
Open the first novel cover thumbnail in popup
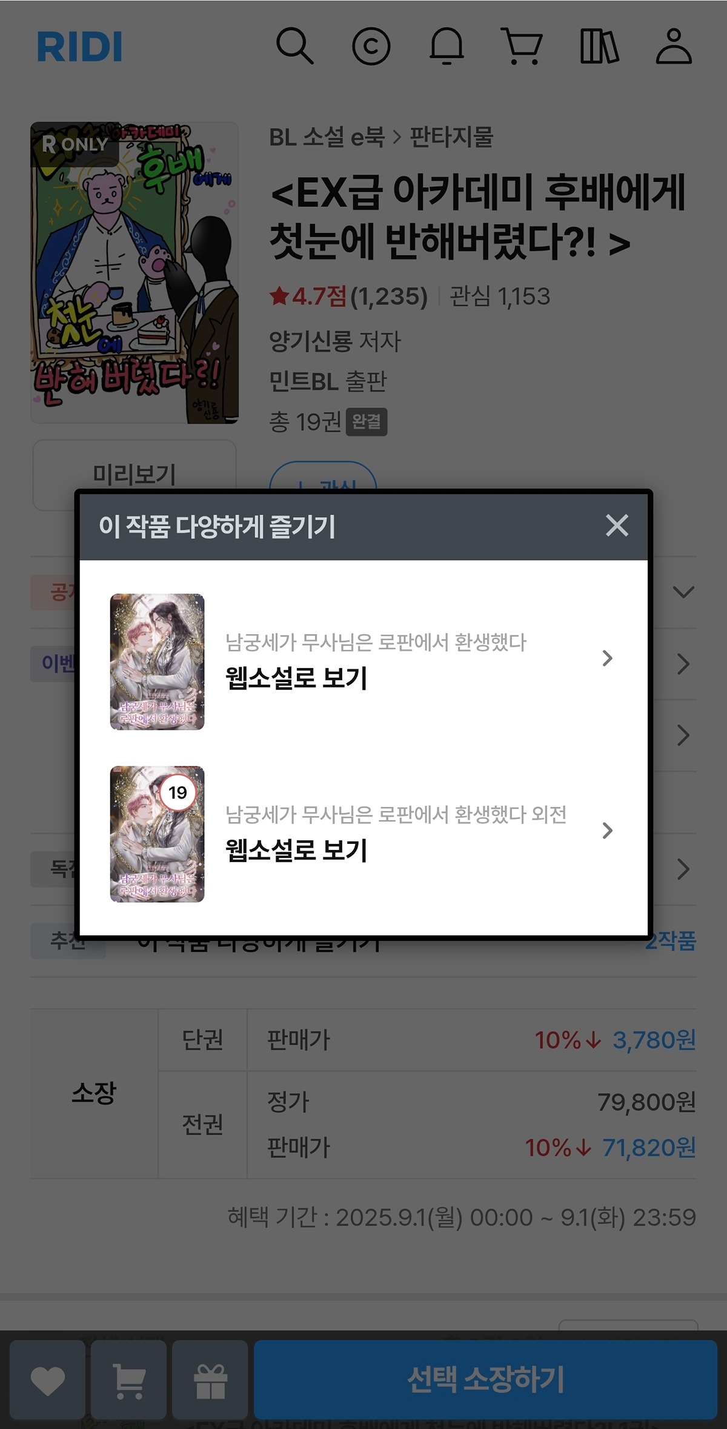coord(157,661)
